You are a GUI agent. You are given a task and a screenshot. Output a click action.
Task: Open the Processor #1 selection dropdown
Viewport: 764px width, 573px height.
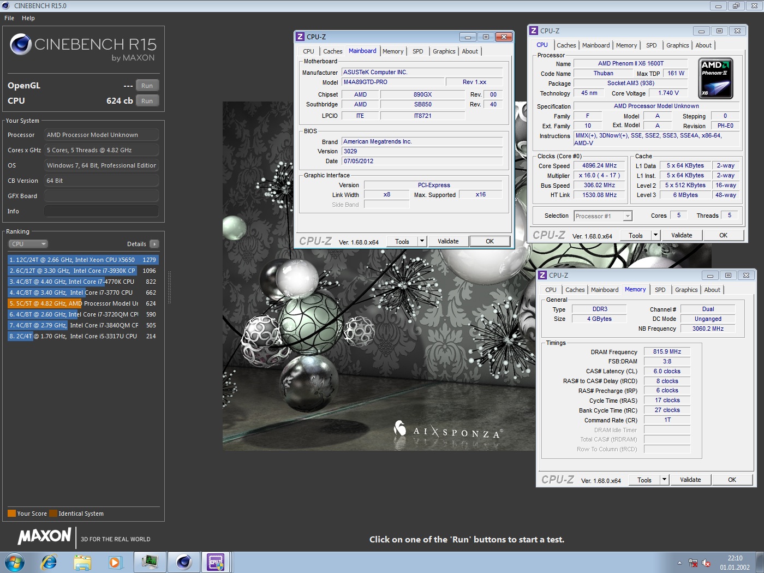[602, 216]
